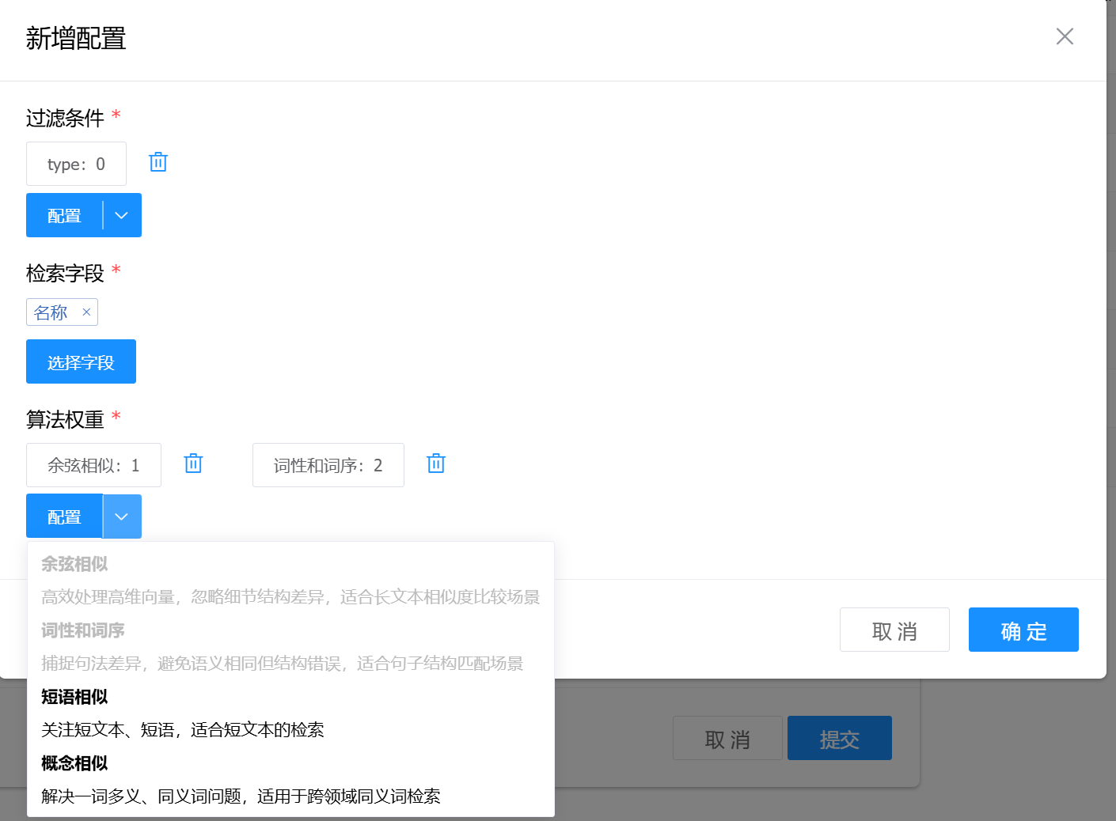The image size is (1116, 821).
Task: Select the 词性和词序: 2 weight box
Action: 328,465
